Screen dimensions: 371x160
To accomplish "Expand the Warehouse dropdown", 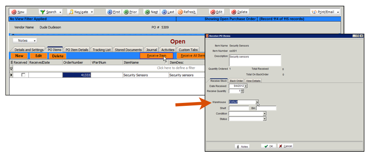I will [x=257, y=102].
